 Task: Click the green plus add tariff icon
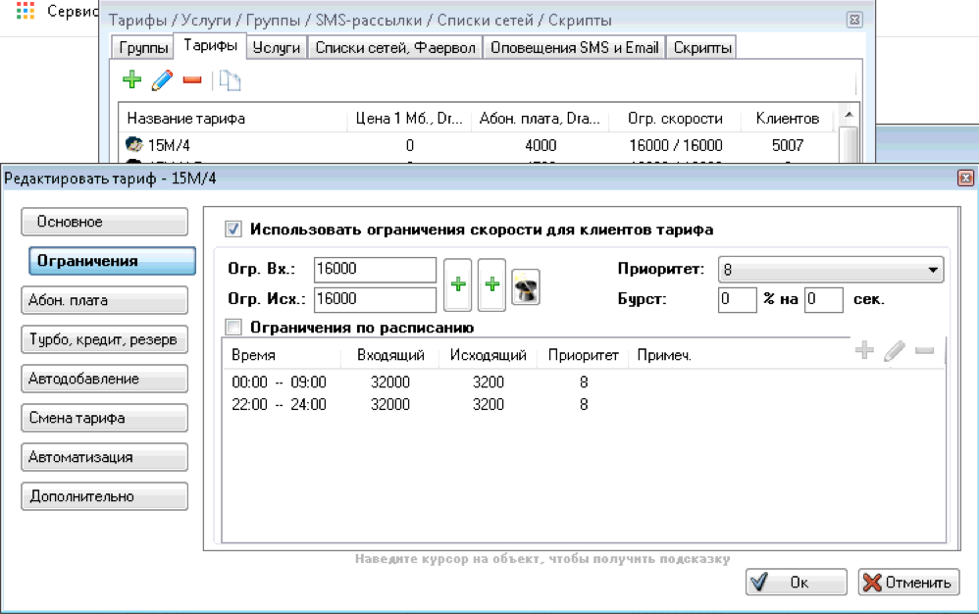(131, 79)
